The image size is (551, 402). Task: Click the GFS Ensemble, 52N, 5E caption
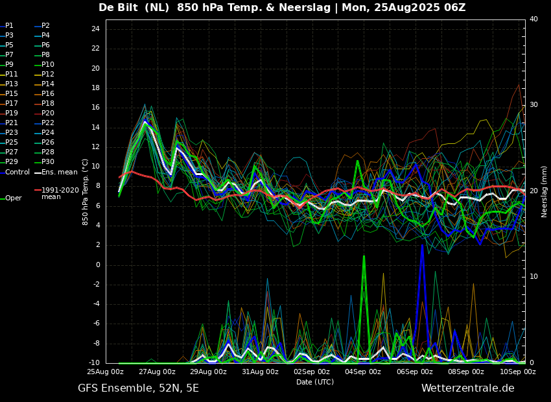[138, 388]
